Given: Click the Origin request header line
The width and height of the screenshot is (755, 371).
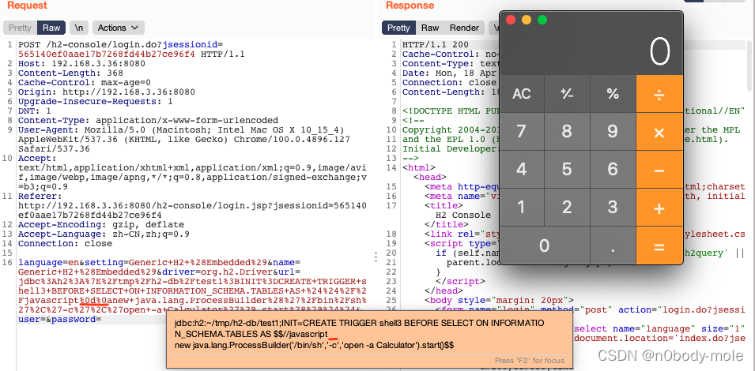Looking at the screenshot, I should (107, 92).
